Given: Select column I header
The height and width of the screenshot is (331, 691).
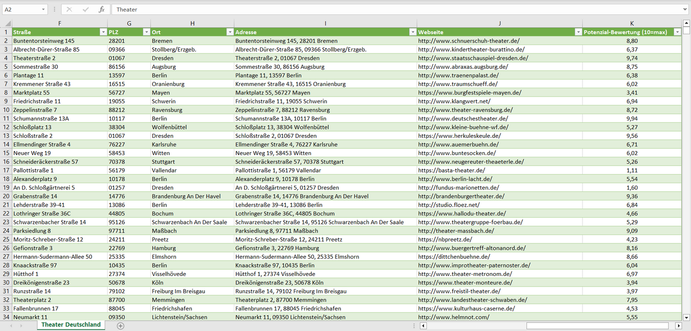Looking at the screenshot, I should (325, 23).
